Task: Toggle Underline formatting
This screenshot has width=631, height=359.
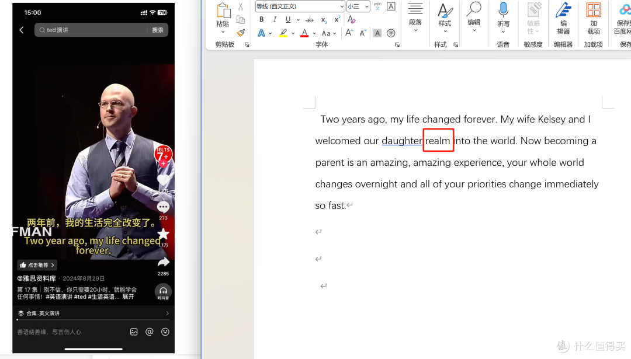Action: pyautogui.click(x=287, y=19)
